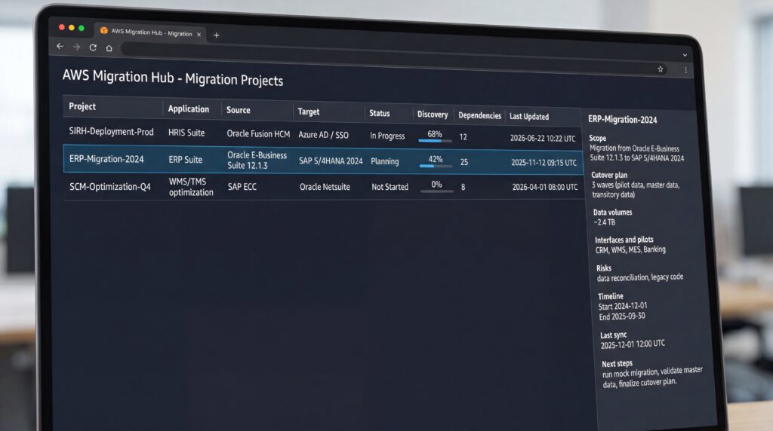Sort by the Dependencies column header

pyautogui.click(x=479, y=115)
